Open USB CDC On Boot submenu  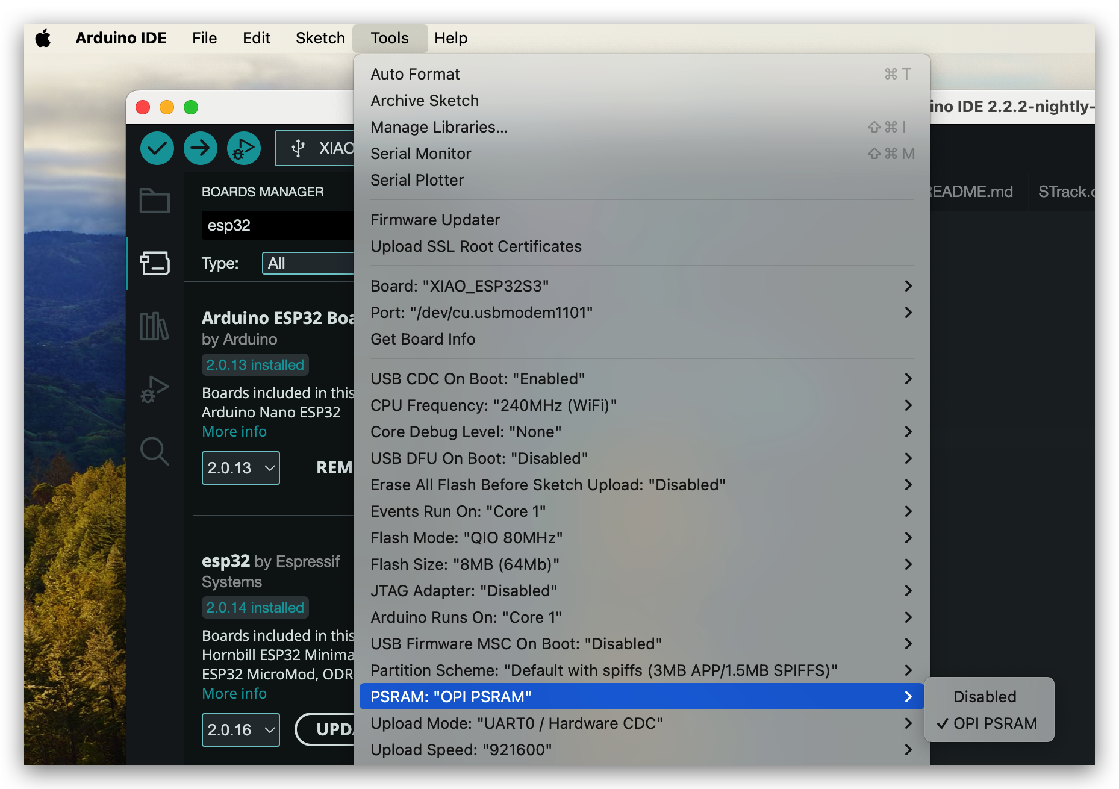[x=641, y=379]
